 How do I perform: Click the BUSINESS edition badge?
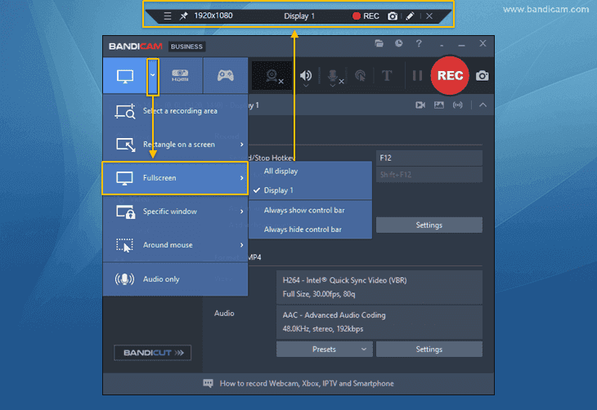point(186,47)
